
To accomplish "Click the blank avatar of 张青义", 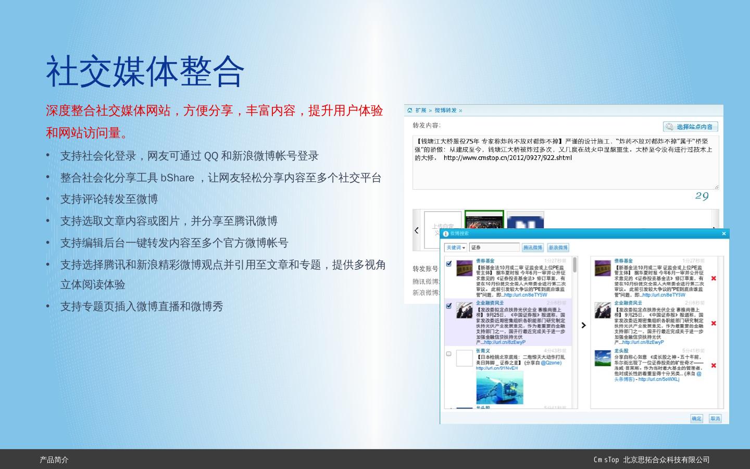I will 465,358.
